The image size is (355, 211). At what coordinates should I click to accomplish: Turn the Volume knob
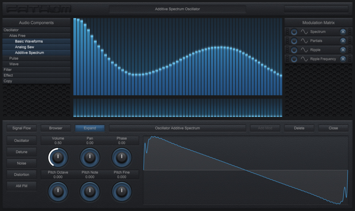pos(58,157)
